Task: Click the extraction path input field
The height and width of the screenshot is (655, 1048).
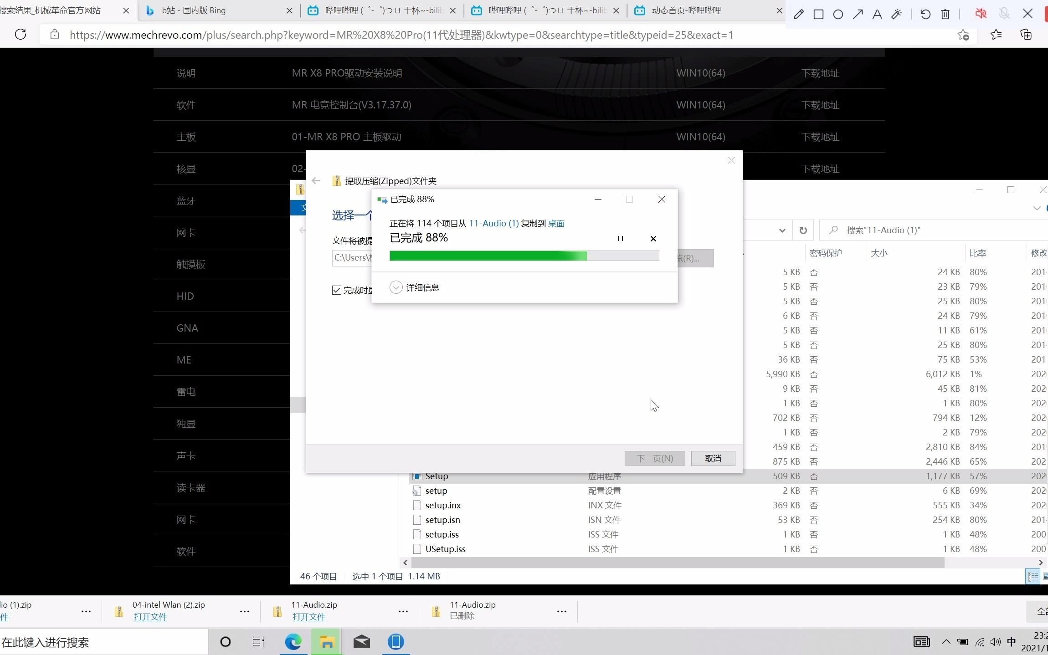Action: (352, 257)
